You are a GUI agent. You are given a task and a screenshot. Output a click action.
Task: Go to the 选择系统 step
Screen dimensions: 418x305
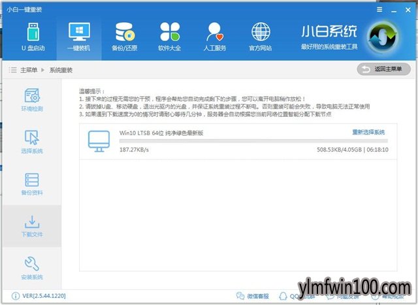click(x=32, y=142)
